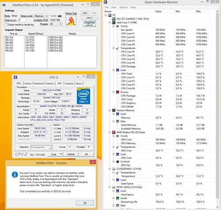Click the Generic Memory chip icon

114,110
